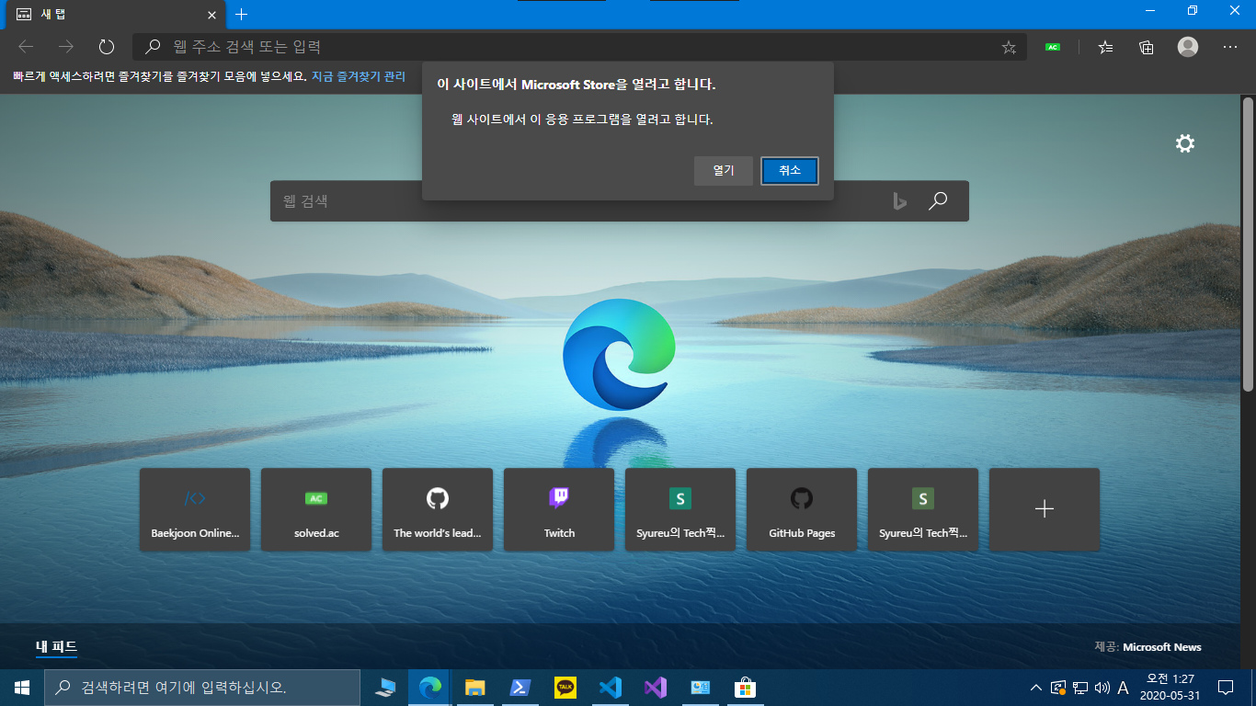Open the taskbar clock and date
1256x706 pixels.
click(1169, 687)
